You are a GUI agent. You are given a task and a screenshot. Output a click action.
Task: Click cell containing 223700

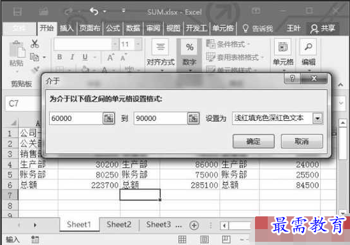tap(89, 185)
